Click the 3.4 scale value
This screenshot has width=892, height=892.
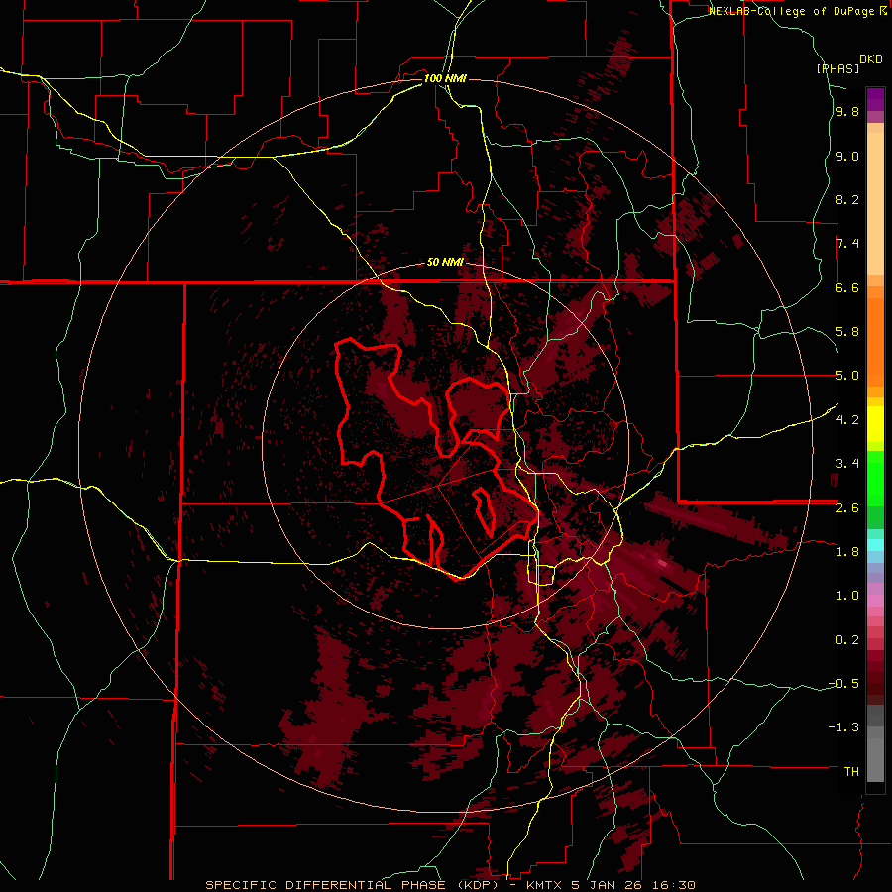click(x=847, y=464)
